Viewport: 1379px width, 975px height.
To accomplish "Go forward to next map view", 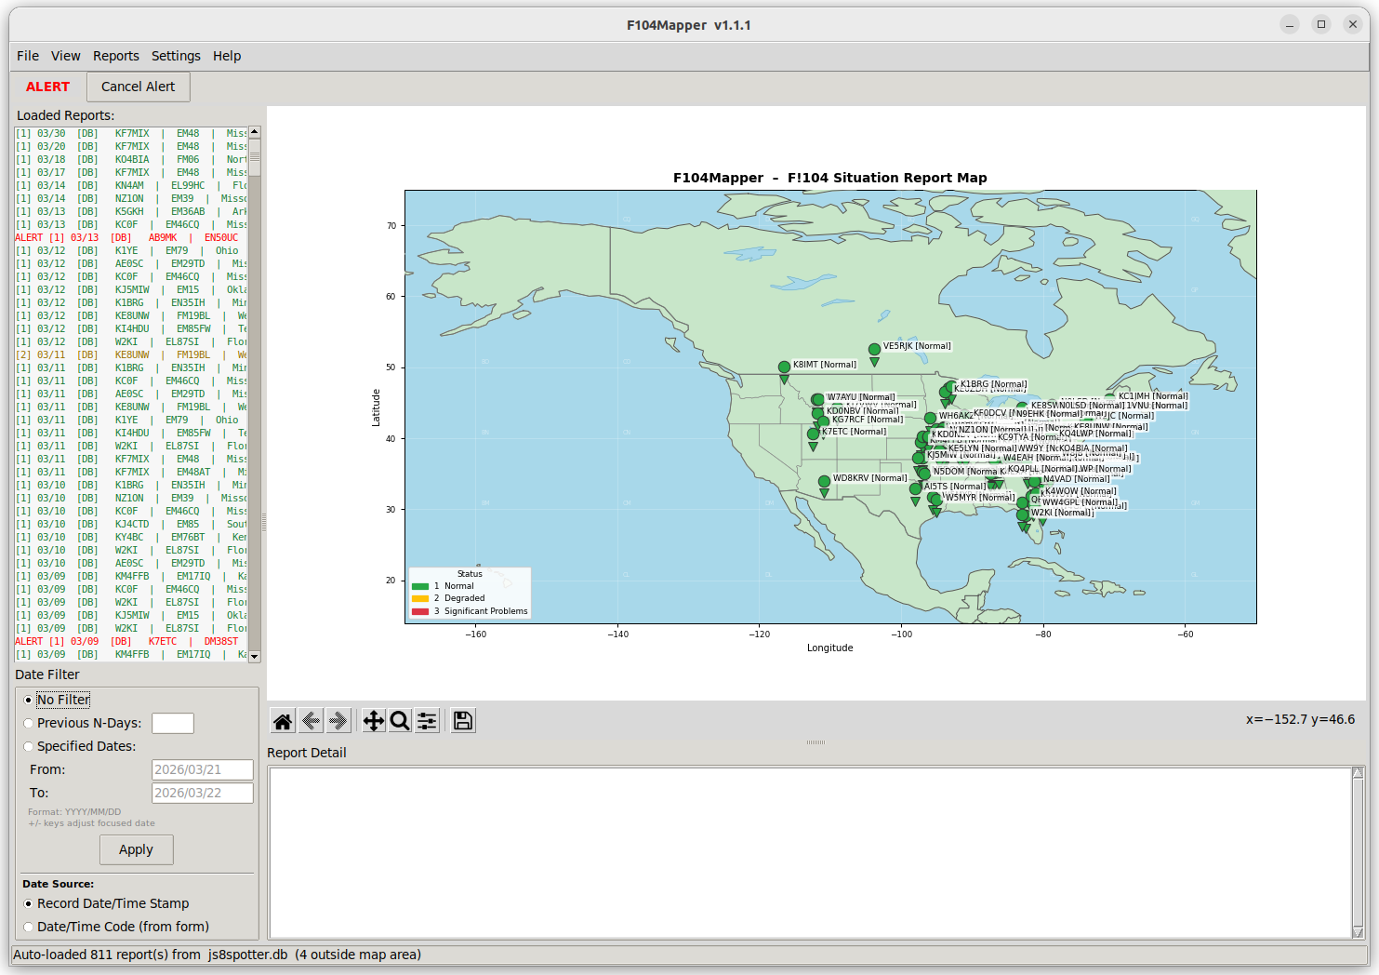I will coord(338,721).
